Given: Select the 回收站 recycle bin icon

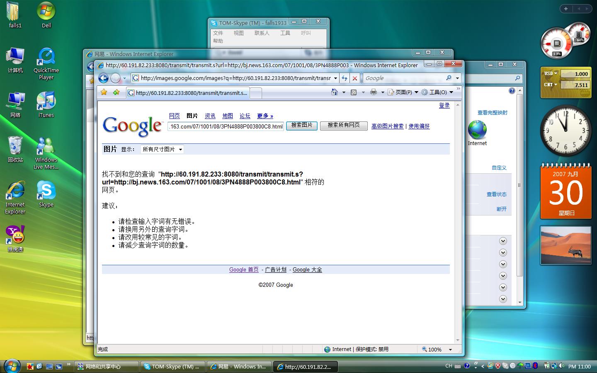Looking at the screenshot, I should 15,149.
